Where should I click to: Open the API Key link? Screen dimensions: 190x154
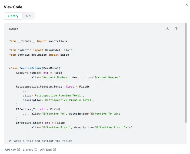[10, 150]
